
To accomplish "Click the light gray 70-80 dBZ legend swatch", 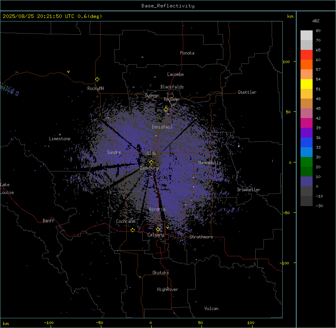I will point(306,35).
